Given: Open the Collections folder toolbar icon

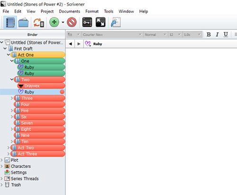Looking at the screenshot, I should tap(23, 22).
